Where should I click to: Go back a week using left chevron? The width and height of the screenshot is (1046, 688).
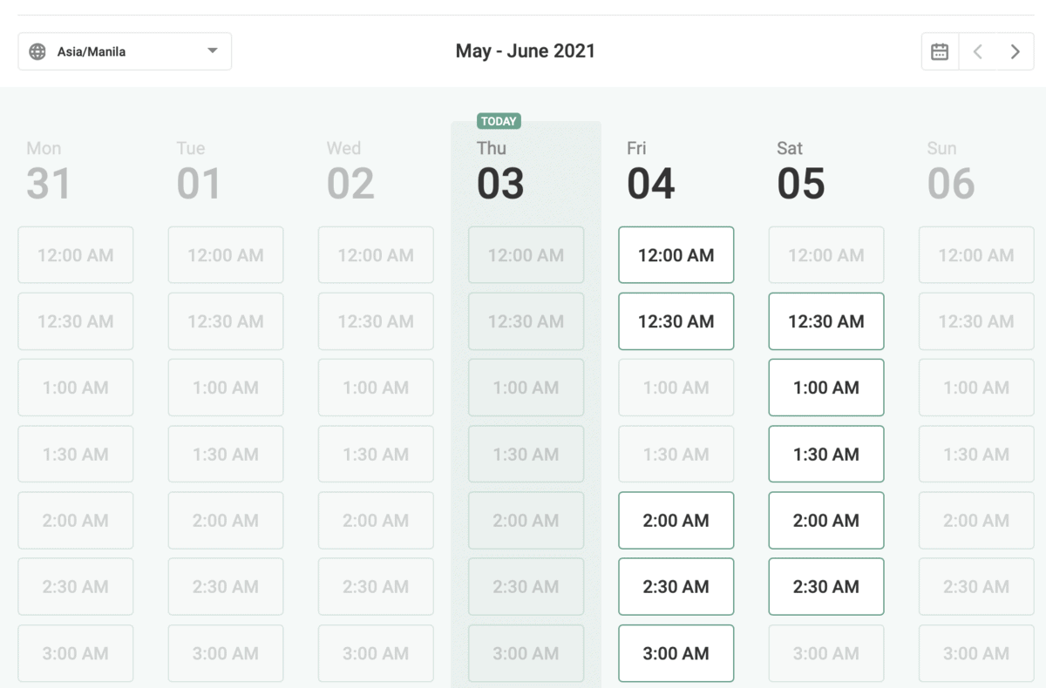977,51
